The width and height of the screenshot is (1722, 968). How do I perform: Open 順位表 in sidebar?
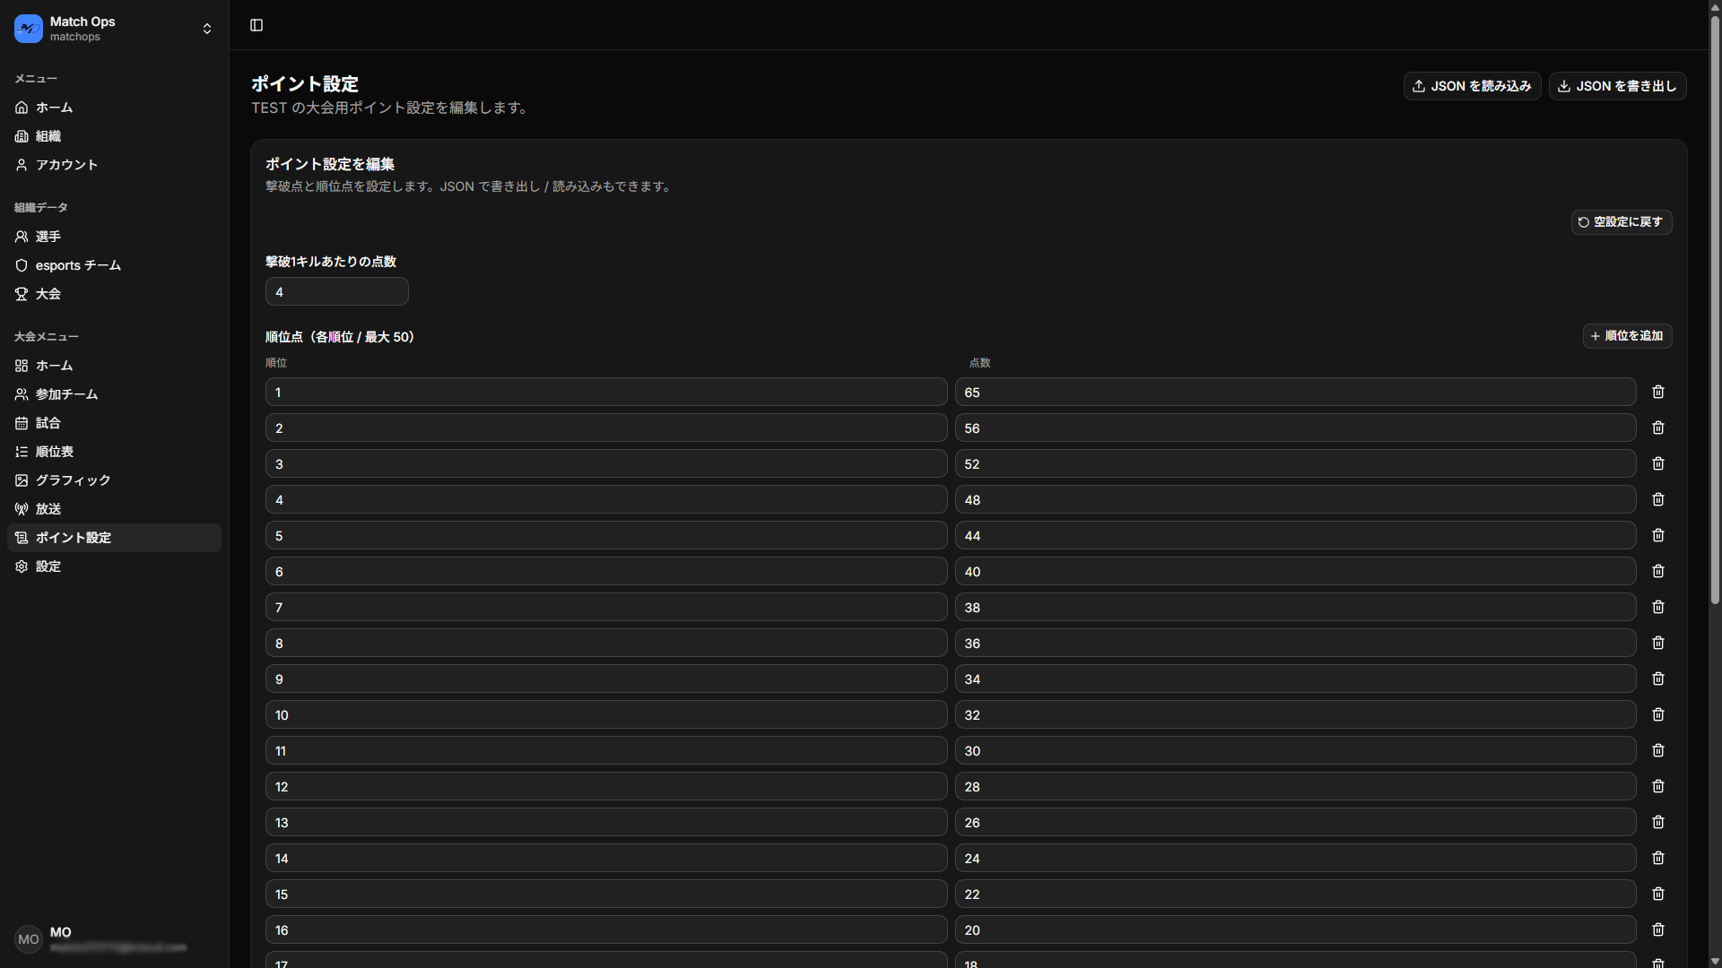pos(114,452)
